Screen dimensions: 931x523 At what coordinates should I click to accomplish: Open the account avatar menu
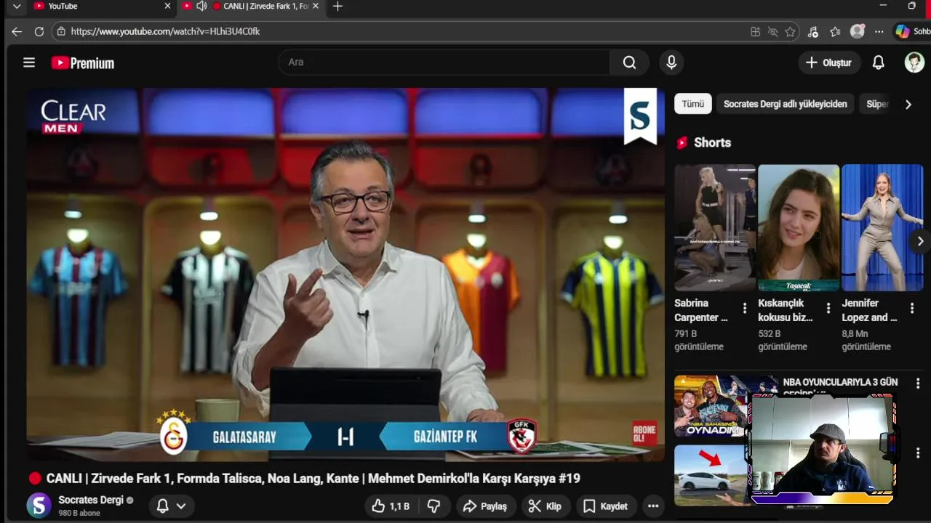(x=914, y=62)
